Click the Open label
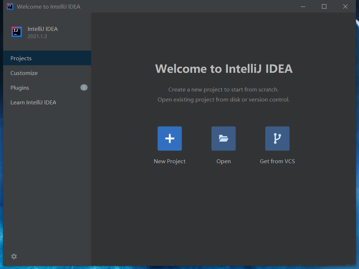 (223, 161)
